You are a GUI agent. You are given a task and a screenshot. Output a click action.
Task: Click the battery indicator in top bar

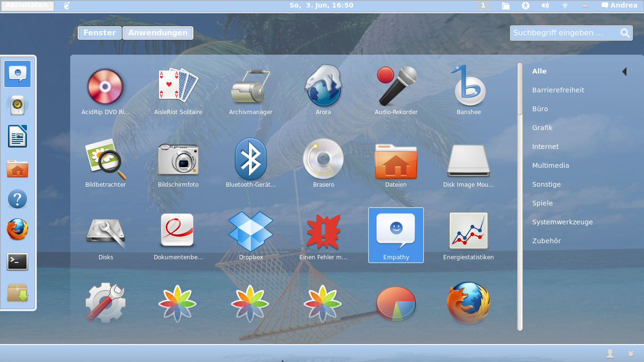(585, 6)
